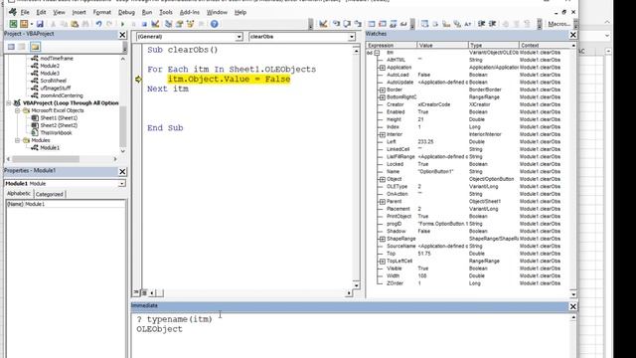Expand the TopLeftCell watch node
The height and width of the screenshot is (358, 636).
(x=382, y=261)
